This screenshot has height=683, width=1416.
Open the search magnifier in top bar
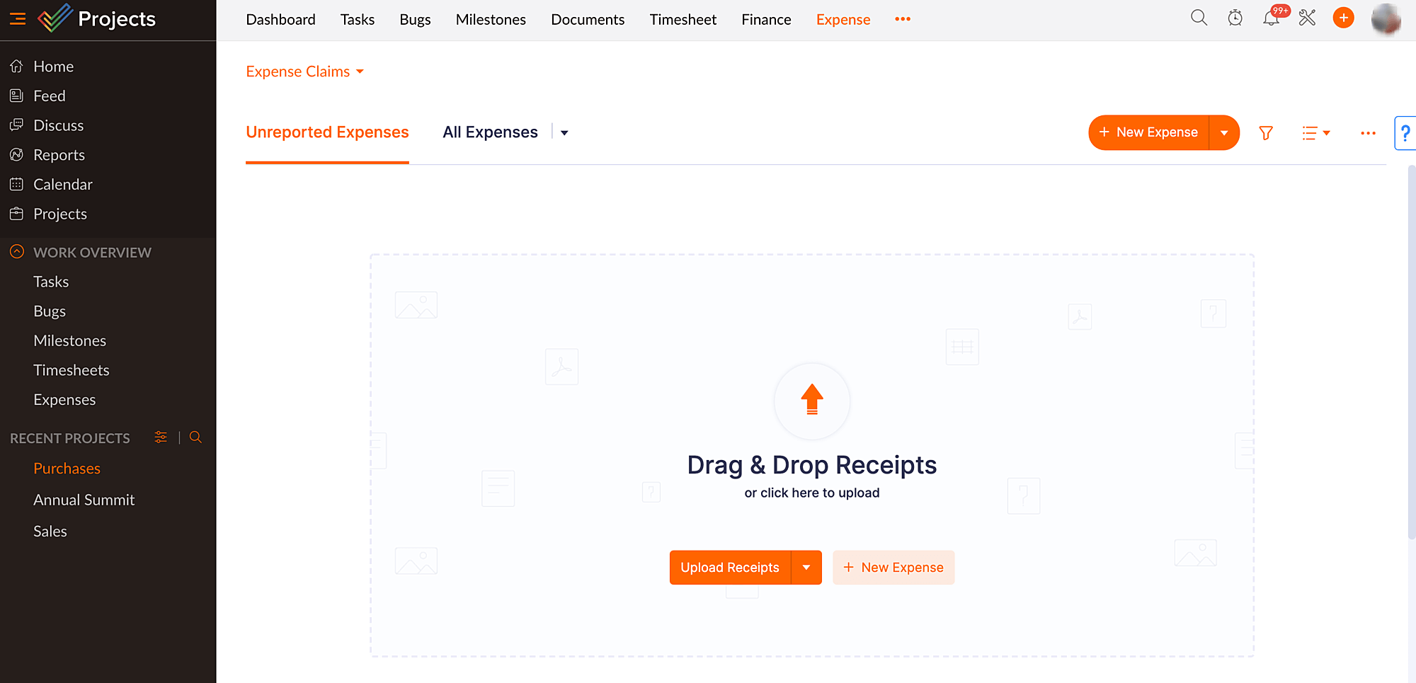coord(1199,18)
